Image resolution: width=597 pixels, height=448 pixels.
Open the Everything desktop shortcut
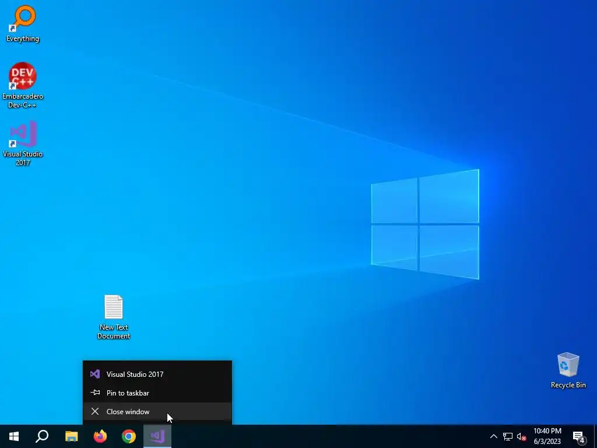[x=23, y=23]
